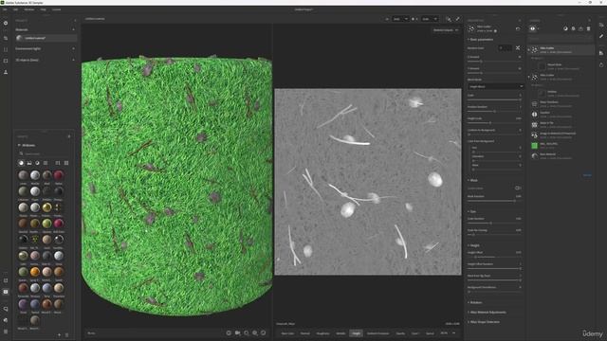Open the Window menu

(29, 9)
